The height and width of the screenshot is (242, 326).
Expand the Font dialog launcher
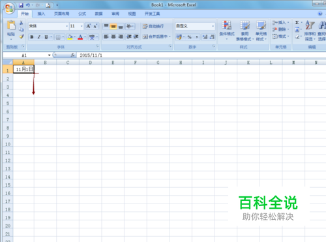[x=97, y=46]
